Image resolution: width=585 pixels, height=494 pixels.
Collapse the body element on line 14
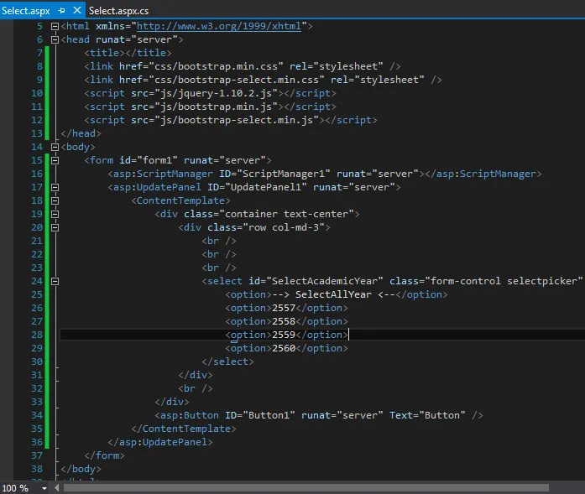[55, 147]
